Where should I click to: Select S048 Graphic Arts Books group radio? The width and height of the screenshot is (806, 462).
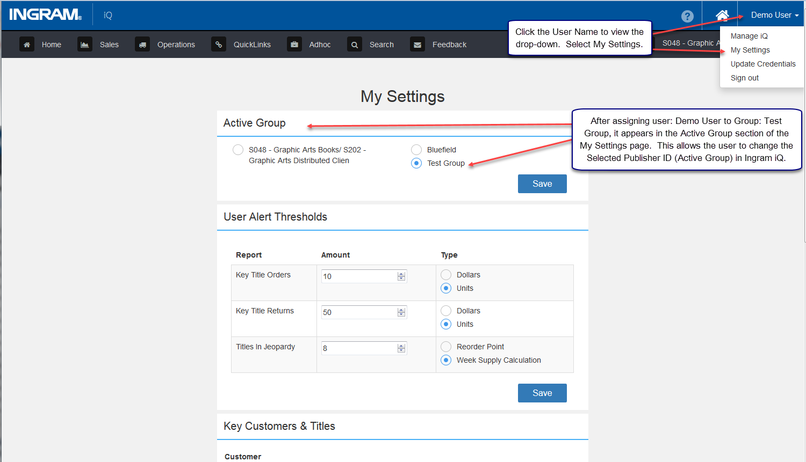tap(238, 150)
